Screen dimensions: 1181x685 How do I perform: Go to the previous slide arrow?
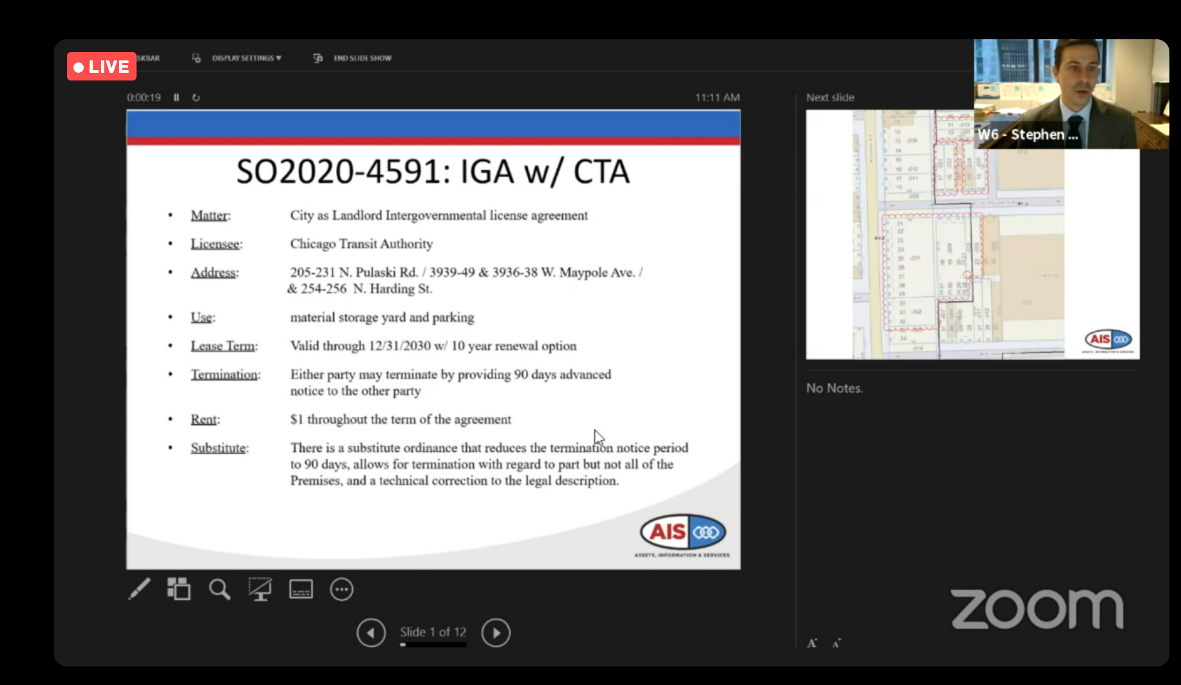(371, 633)
